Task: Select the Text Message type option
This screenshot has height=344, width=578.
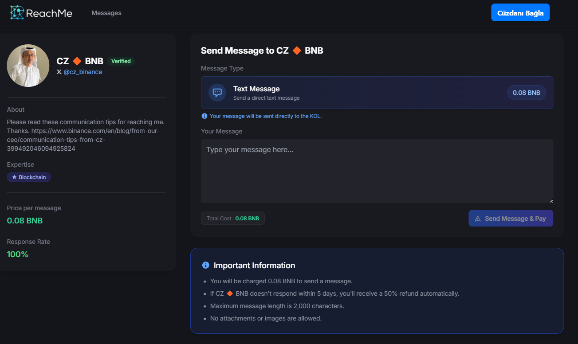Action: [377, 93]
